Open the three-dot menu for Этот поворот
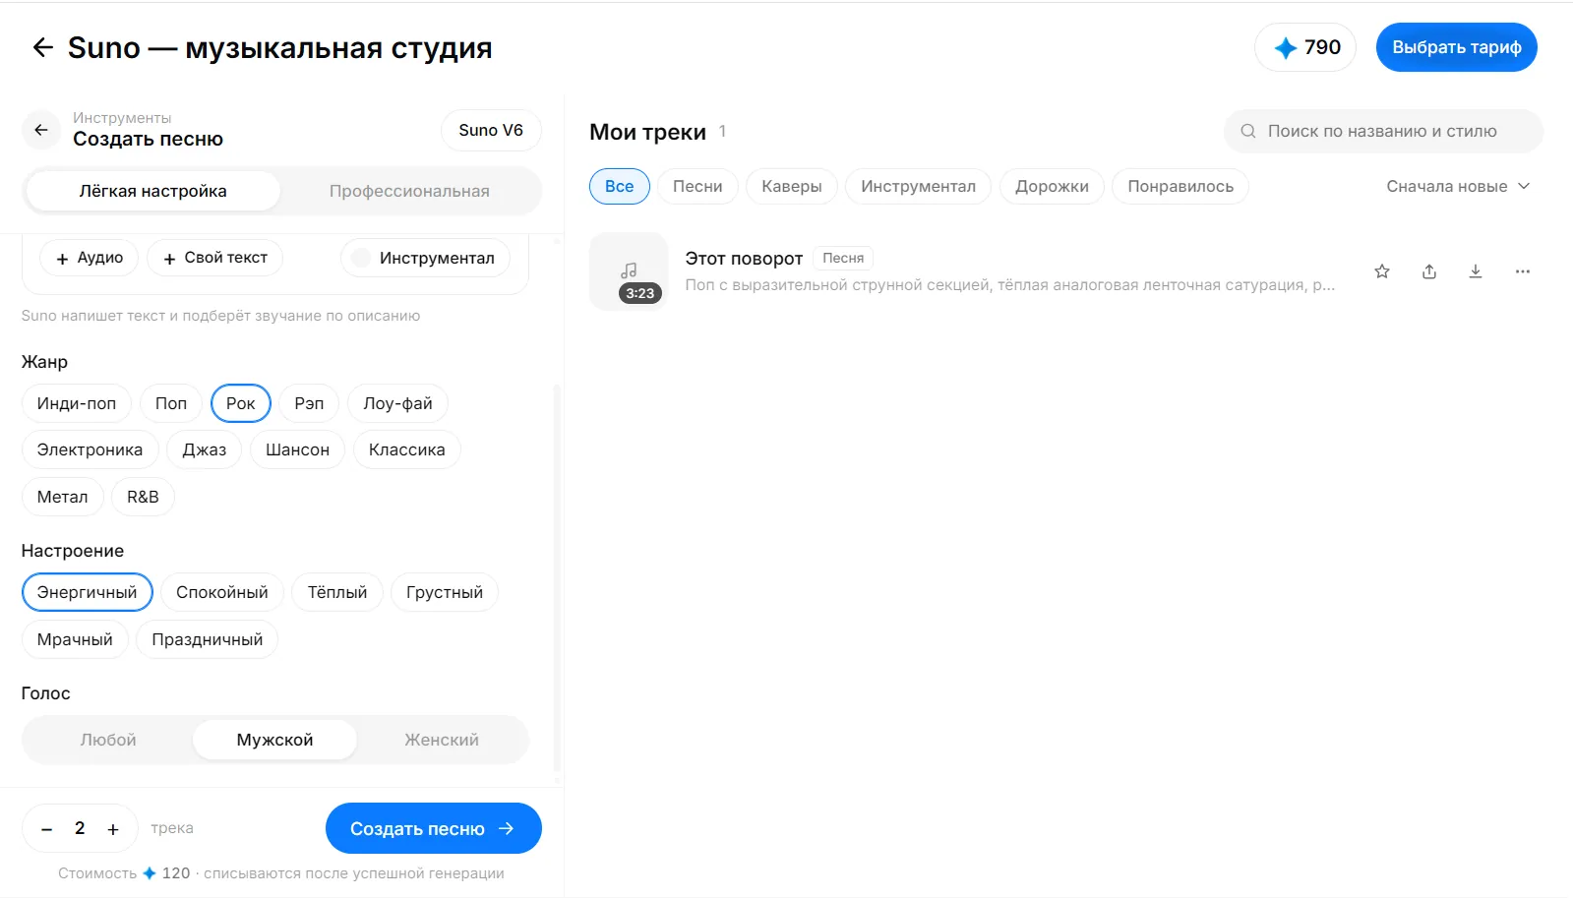This screenshot has height=898, width=1573. (x=1523, y=271)
